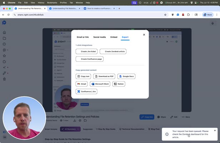220x143 pixels.
Task: Open the folder icon in left sidebar
Action: (4, 38)
